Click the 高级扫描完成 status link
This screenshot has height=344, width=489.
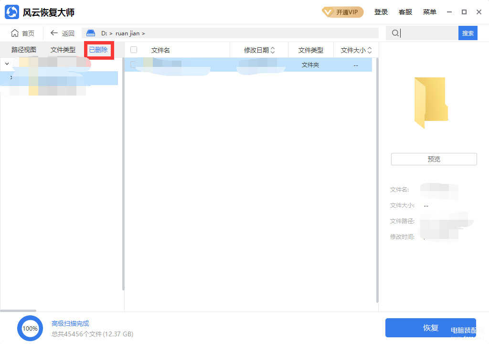pos(70,323)
